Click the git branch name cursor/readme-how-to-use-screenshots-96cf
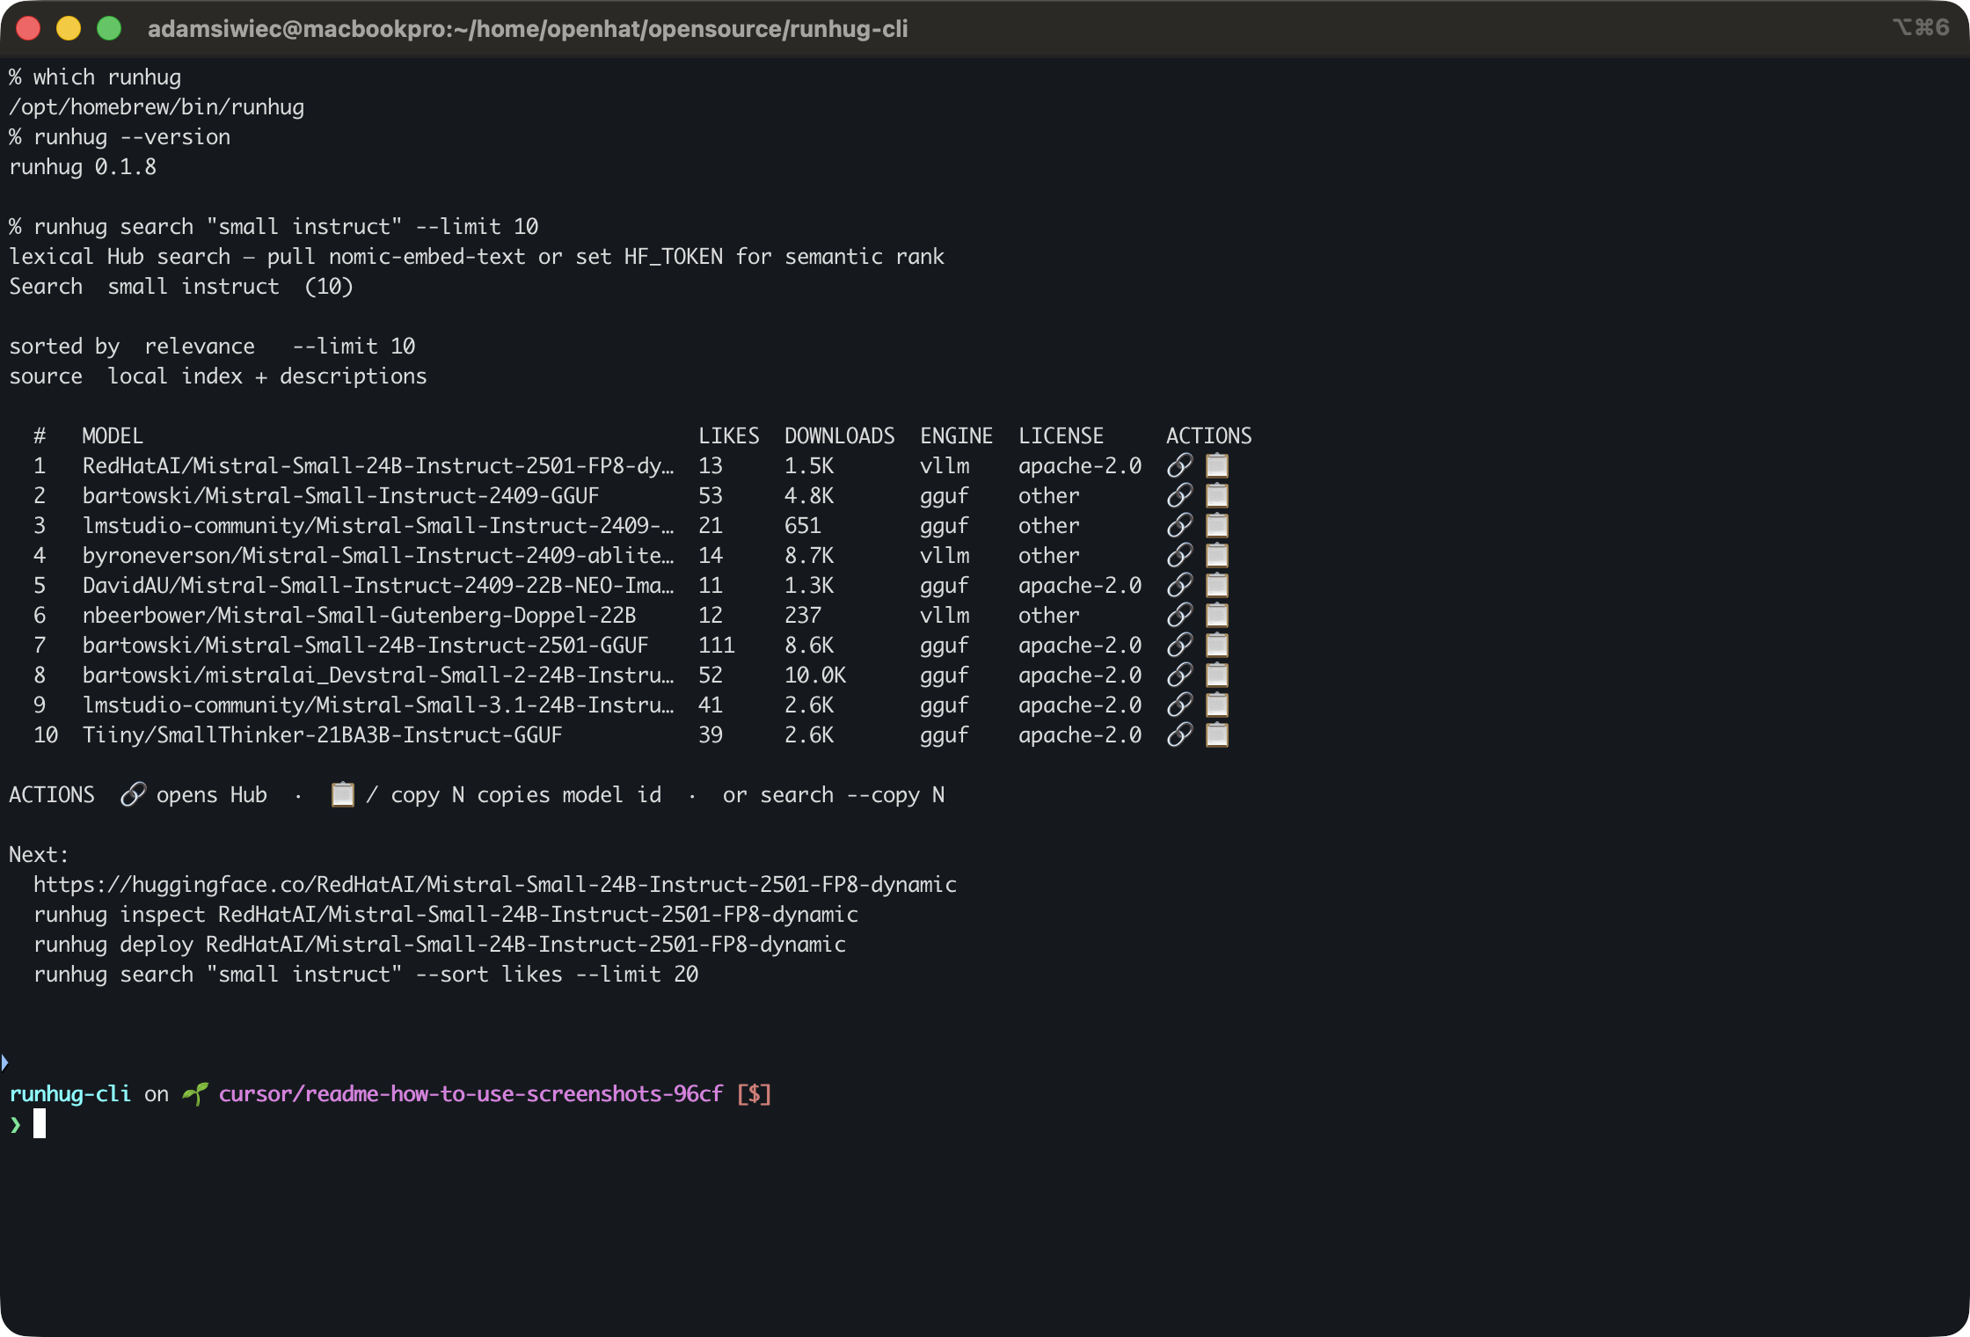 [x=471, y=1093]
